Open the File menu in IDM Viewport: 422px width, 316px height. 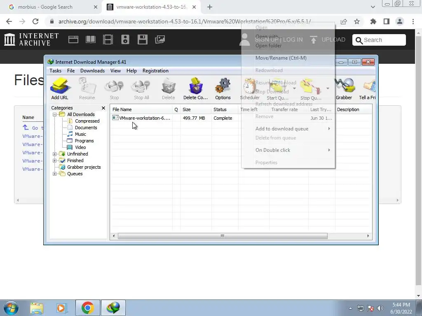point(71,71)
